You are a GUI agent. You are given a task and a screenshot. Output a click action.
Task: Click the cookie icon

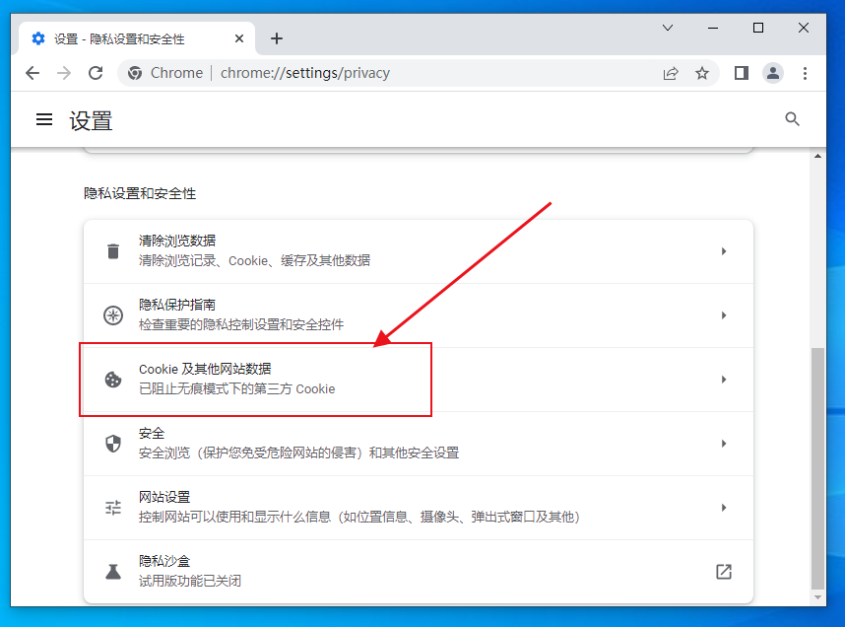tap(113, 380)
